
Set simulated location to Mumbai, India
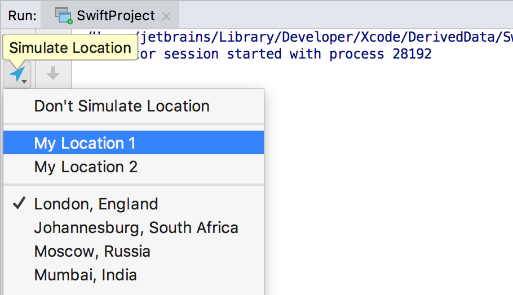point(86,275)
